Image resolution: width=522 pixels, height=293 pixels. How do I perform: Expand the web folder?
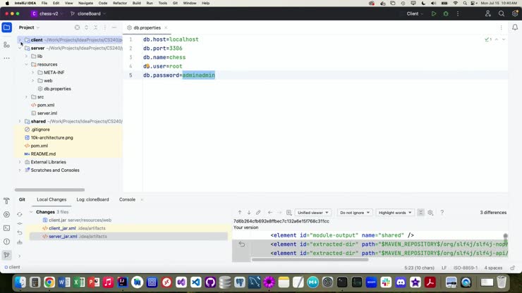click(33, 81)
